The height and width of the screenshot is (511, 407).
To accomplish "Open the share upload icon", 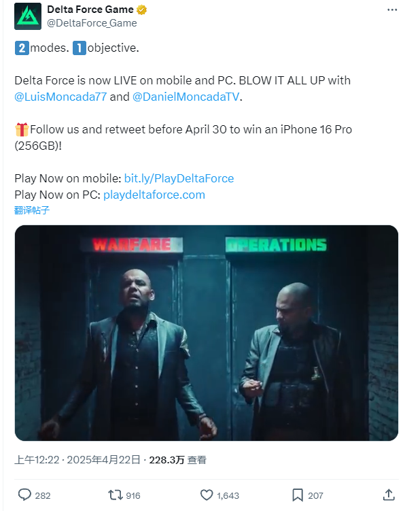I will click(x=389, y=495).
